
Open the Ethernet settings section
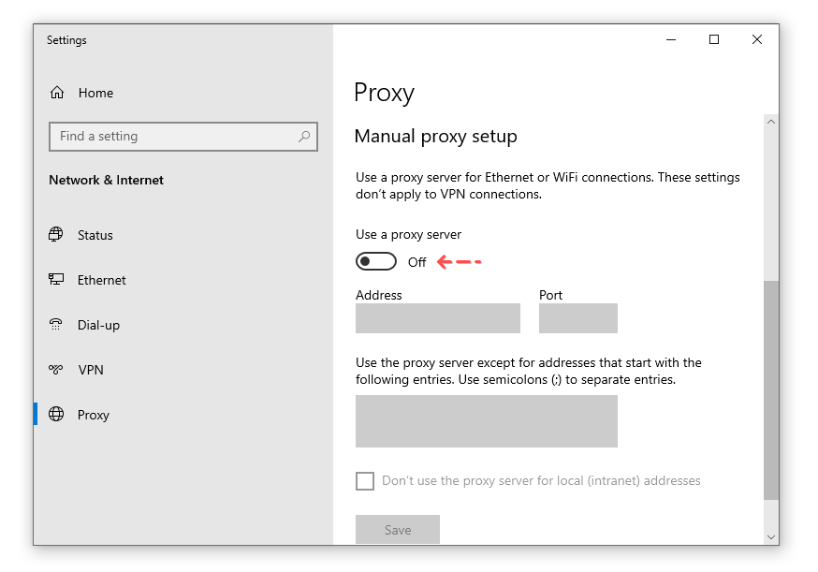[100, 280]
